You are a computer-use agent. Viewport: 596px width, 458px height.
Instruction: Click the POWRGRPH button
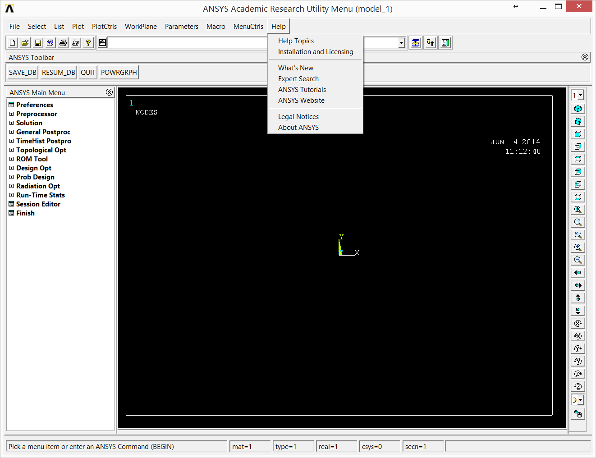(119, 73)
